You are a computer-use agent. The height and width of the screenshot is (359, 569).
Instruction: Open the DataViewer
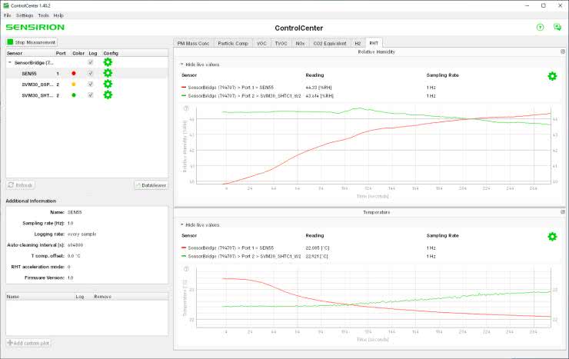click(x=151, y=185)
